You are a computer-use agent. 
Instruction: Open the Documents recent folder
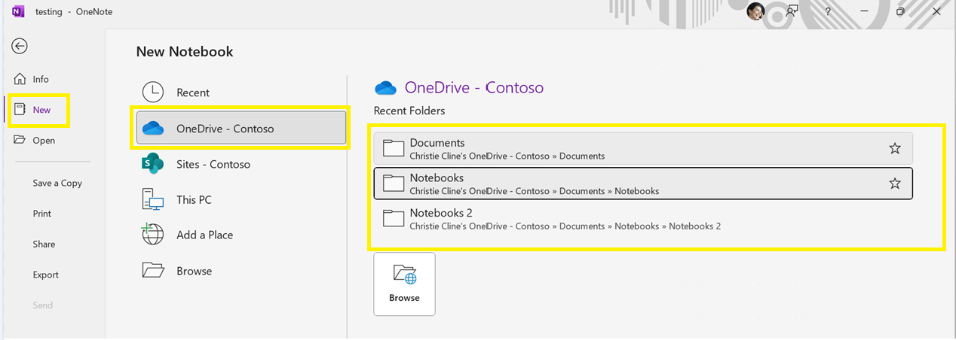coord(643,148)
